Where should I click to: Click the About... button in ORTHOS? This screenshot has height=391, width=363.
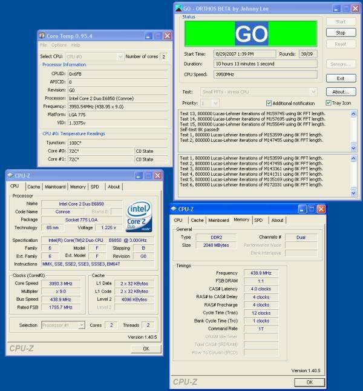pyautogui.click(x=340, y=92)
